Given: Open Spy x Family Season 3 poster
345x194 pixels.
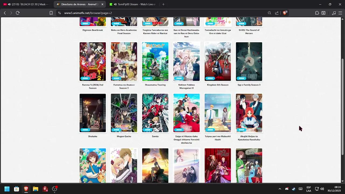Looking at the screenshot, I should (249, 61).
